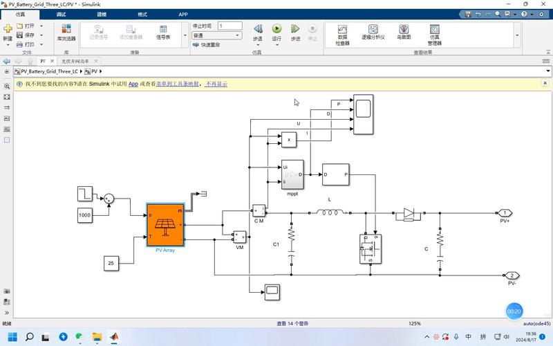
Task: Expand the Open file dropdown arrow
Action: click(x=41, y=26)
